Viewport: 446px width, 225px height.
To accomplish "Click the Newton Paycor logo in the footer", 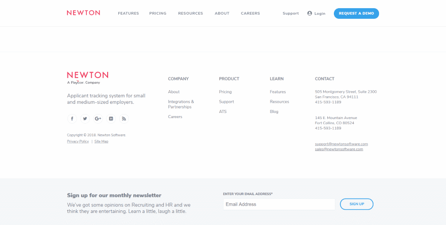I will pos(88,78).
